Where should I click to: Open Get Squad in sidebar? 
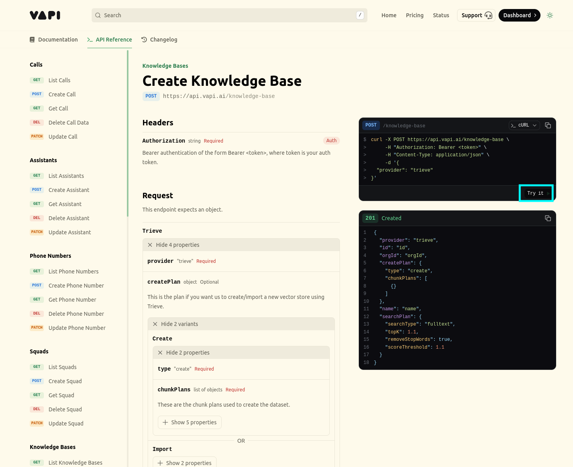click(61, 395)
